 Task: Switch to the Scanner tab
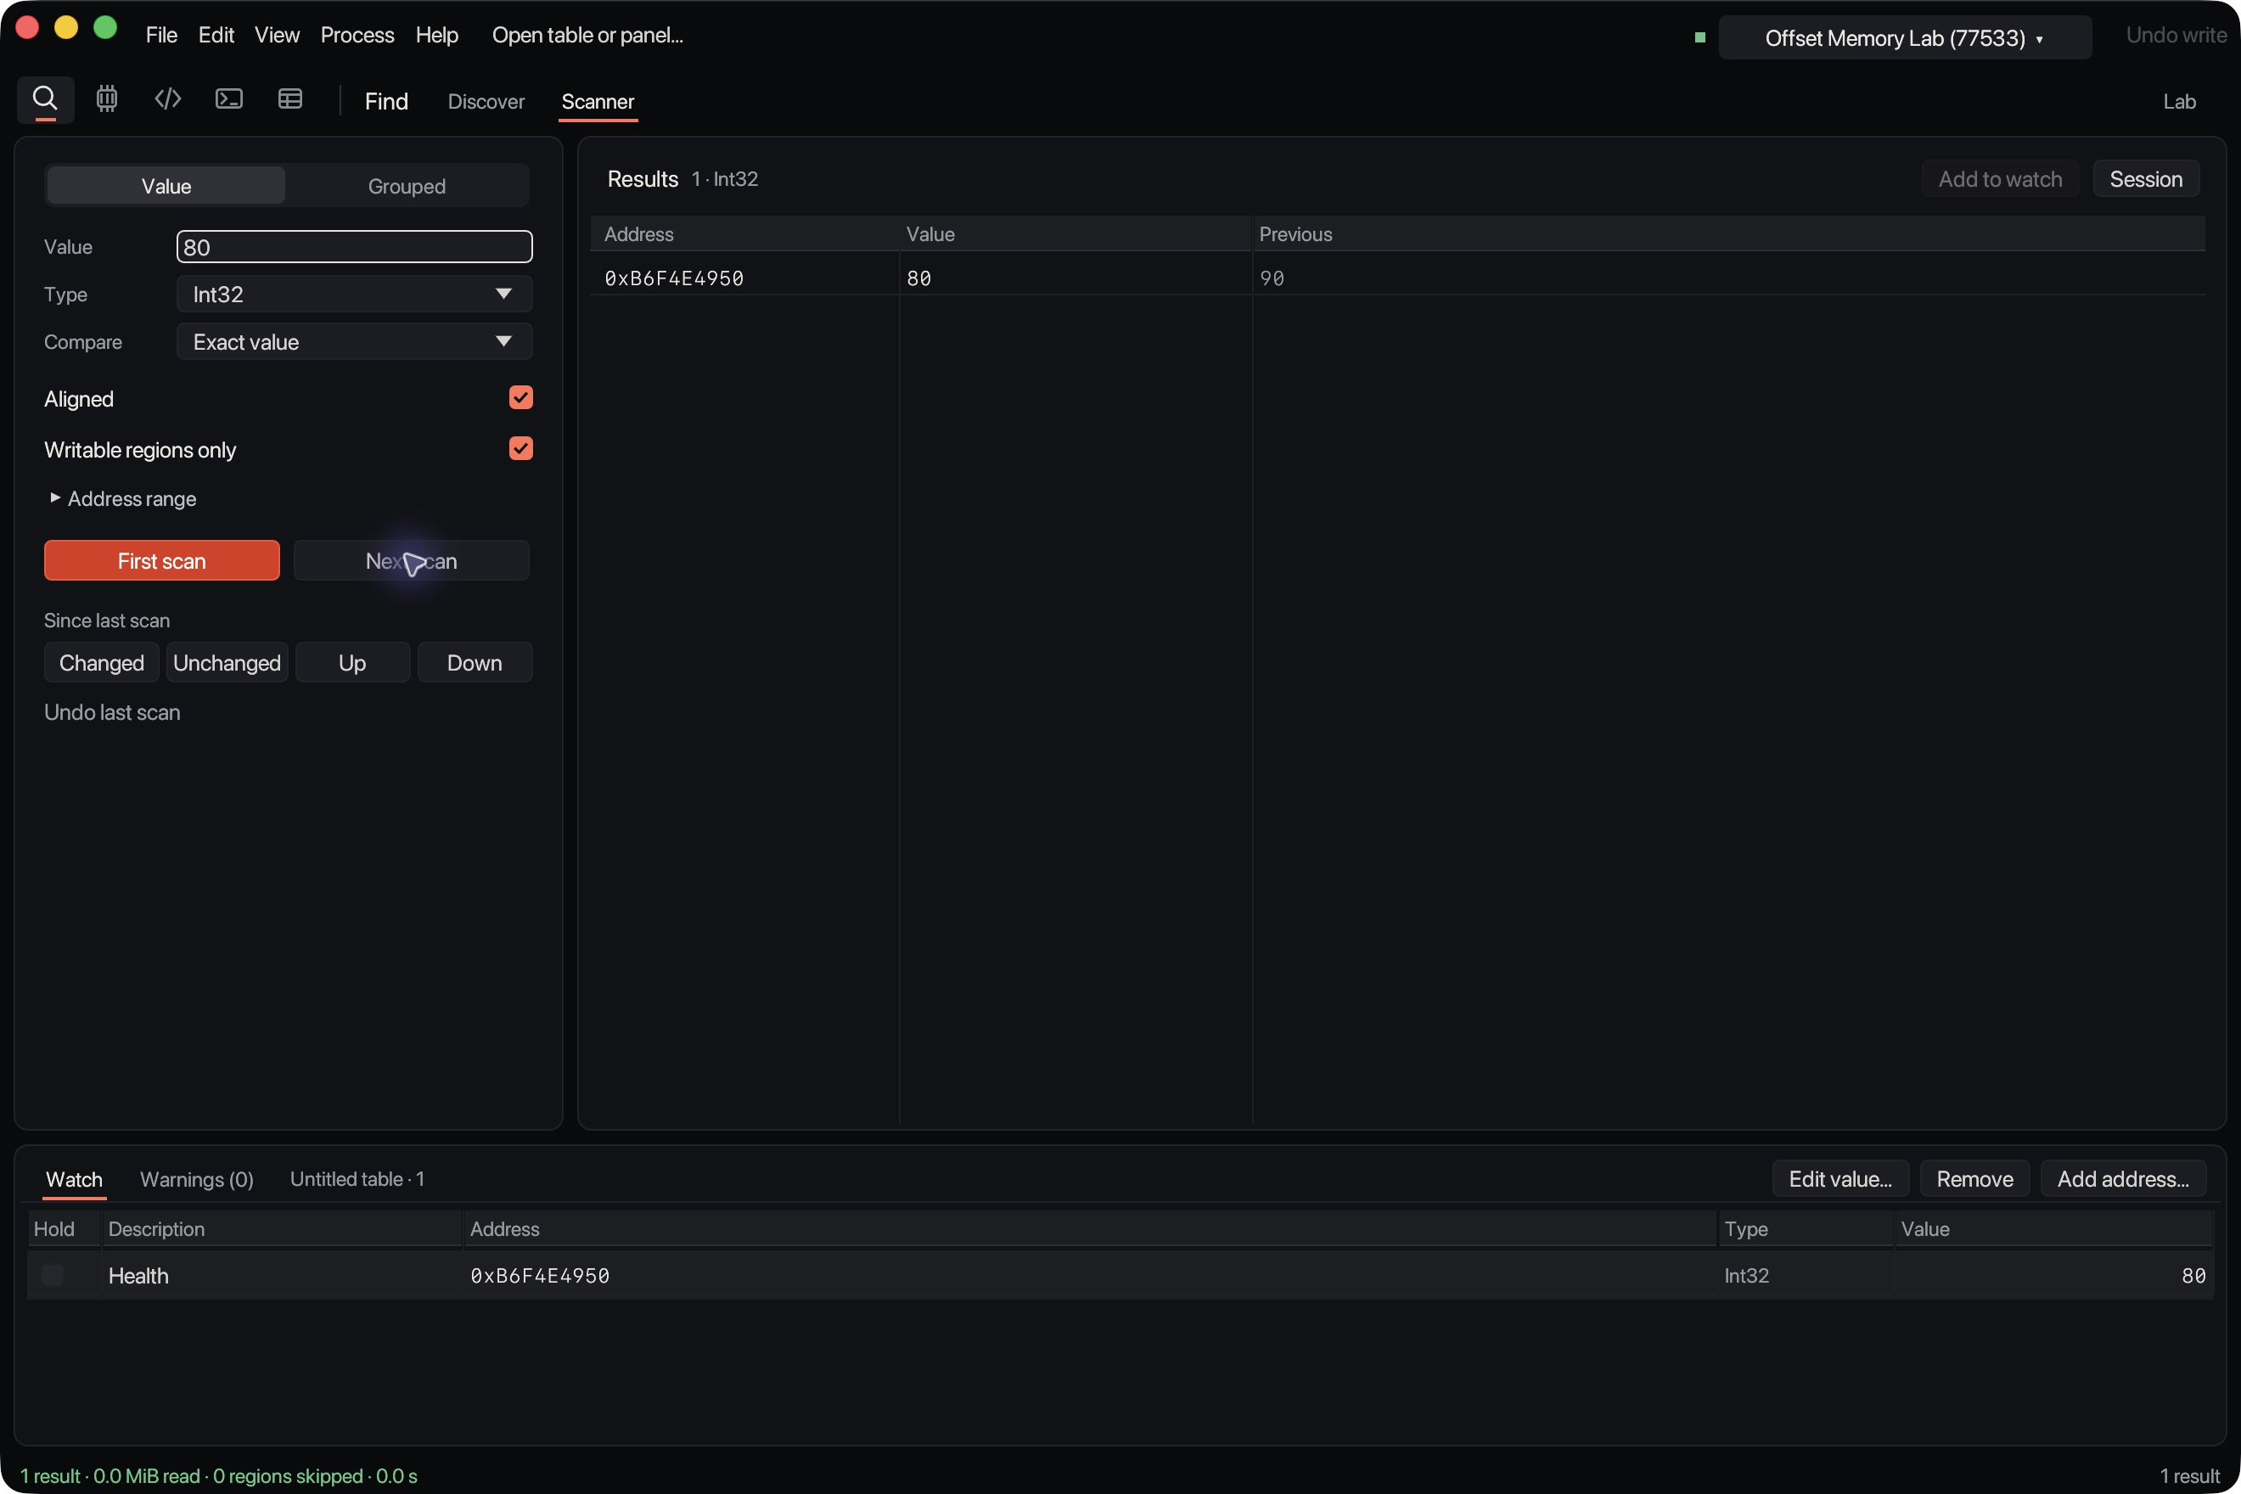598,101
